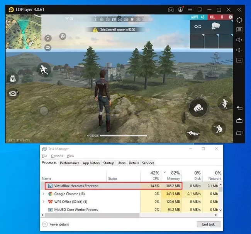Click the process list scroll up arrow
Viewport: 251px width, 234px height.
(220, 185)
